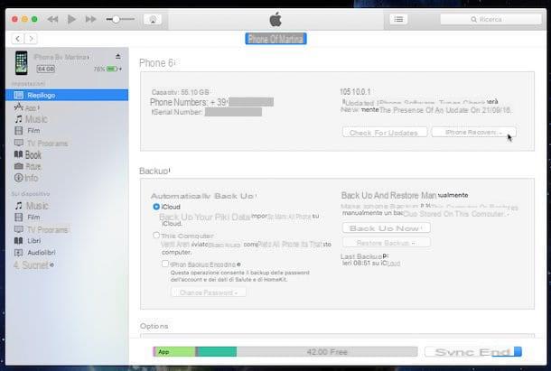The width and height of the screenshot is (551, 371).
Task: Open Suonerie tones item in sidebar
Action: tap(33, 264)
